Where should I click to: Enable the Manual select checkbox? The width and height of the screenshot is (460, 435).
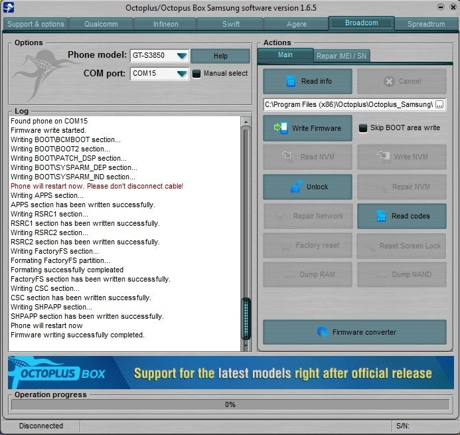(x=196, y=74)
